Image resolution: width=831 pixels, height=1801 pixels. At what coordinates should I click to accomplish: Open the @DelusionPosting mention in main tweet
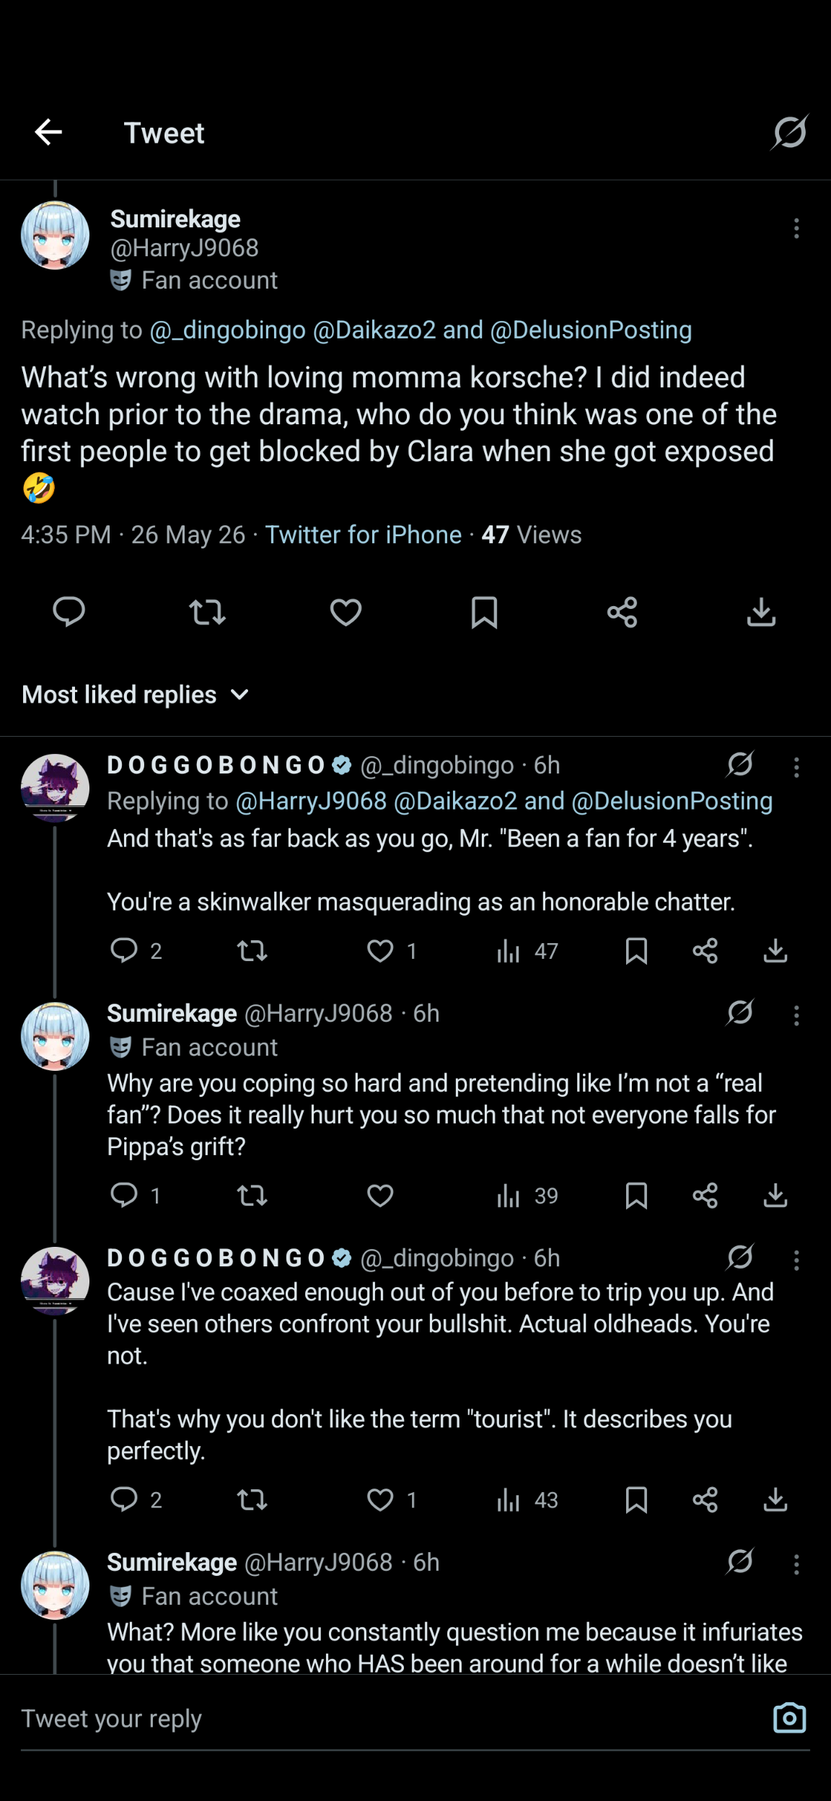click(591, 330)
